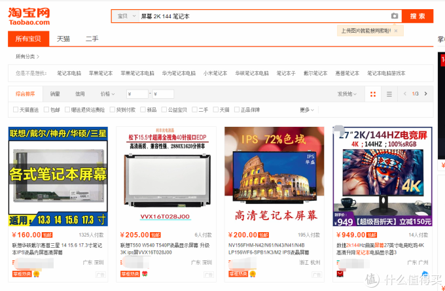
Task: Check the 包邮 free shipping filter
Action: (46, 109)
